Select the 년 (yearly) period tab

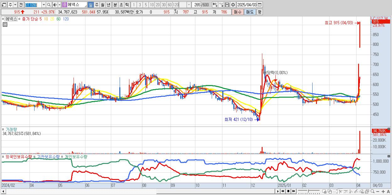(108, 5)
